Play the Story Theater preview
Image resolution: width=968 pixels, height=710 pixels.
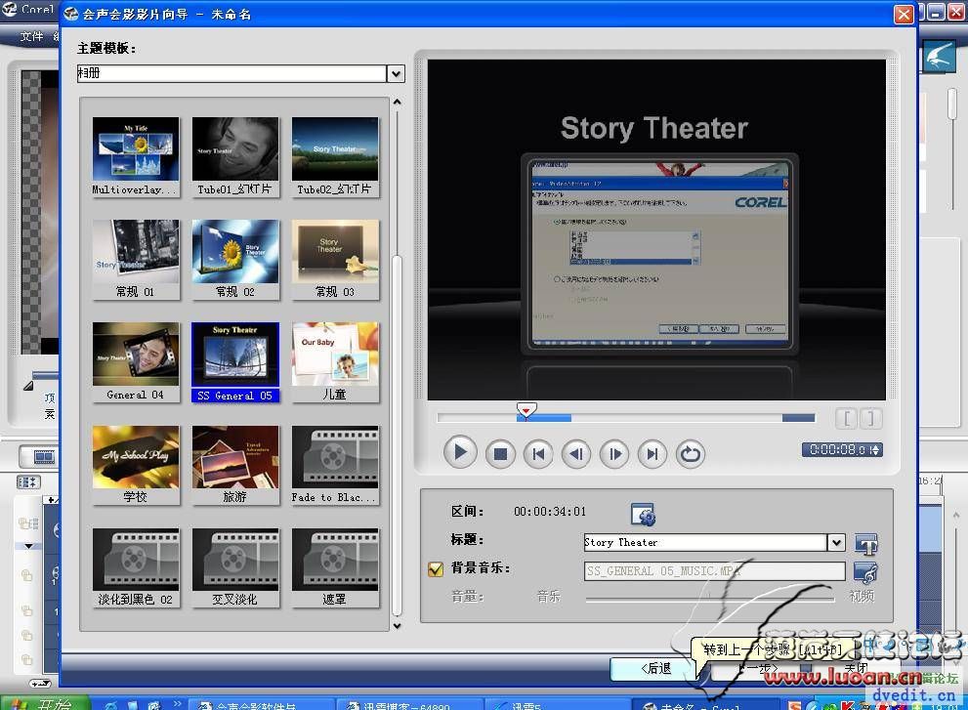coord(460,452)
